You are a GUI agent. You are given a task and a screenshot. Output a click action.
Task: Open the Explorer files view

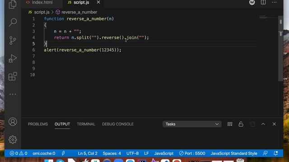click(x=13, y=4)
